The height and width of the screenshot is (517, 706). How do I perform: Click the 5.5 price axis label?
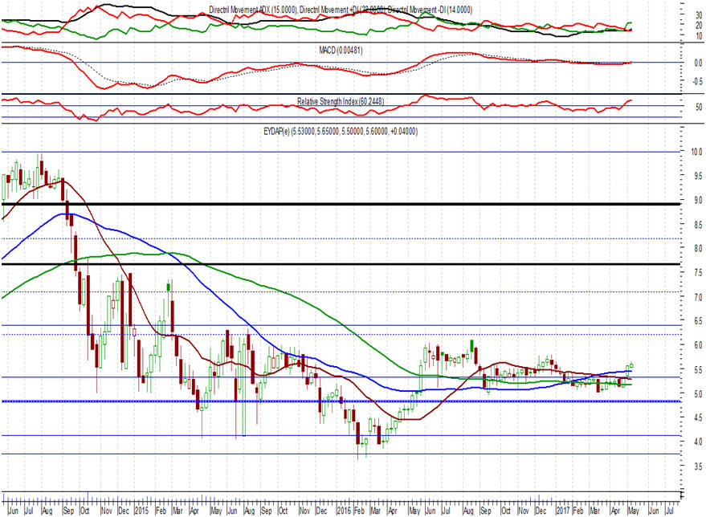pyautogui.click(x=698, y=369)
